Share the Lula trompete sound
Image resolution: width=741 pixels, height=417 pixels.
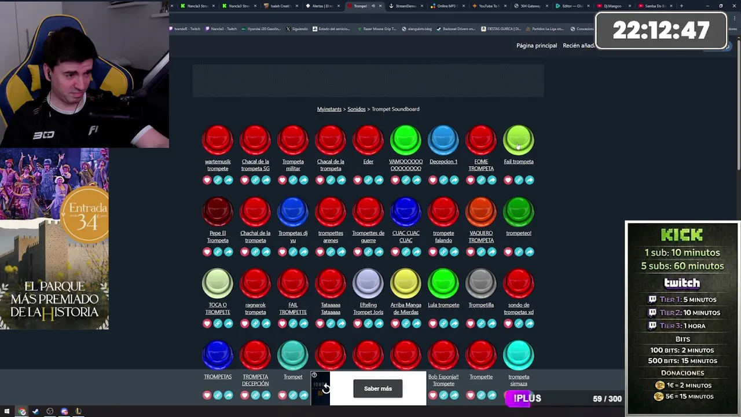(x=454, y=324)
